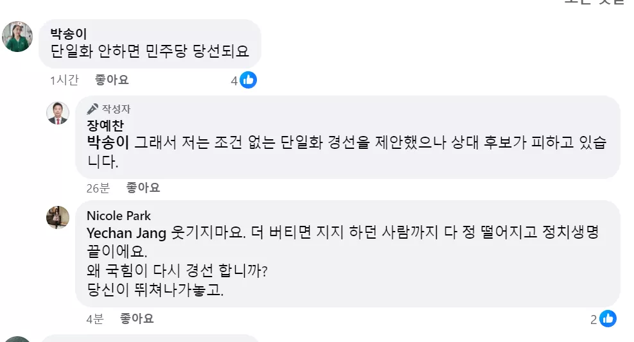Click the author pen icon beside 작성자

click(x=92, y=108)
